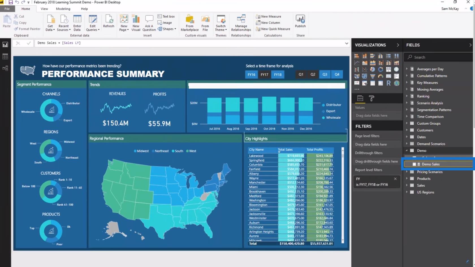Expand the Customers table in Fields
Viewport: 475px width, 267px height.
coord(407,130)
